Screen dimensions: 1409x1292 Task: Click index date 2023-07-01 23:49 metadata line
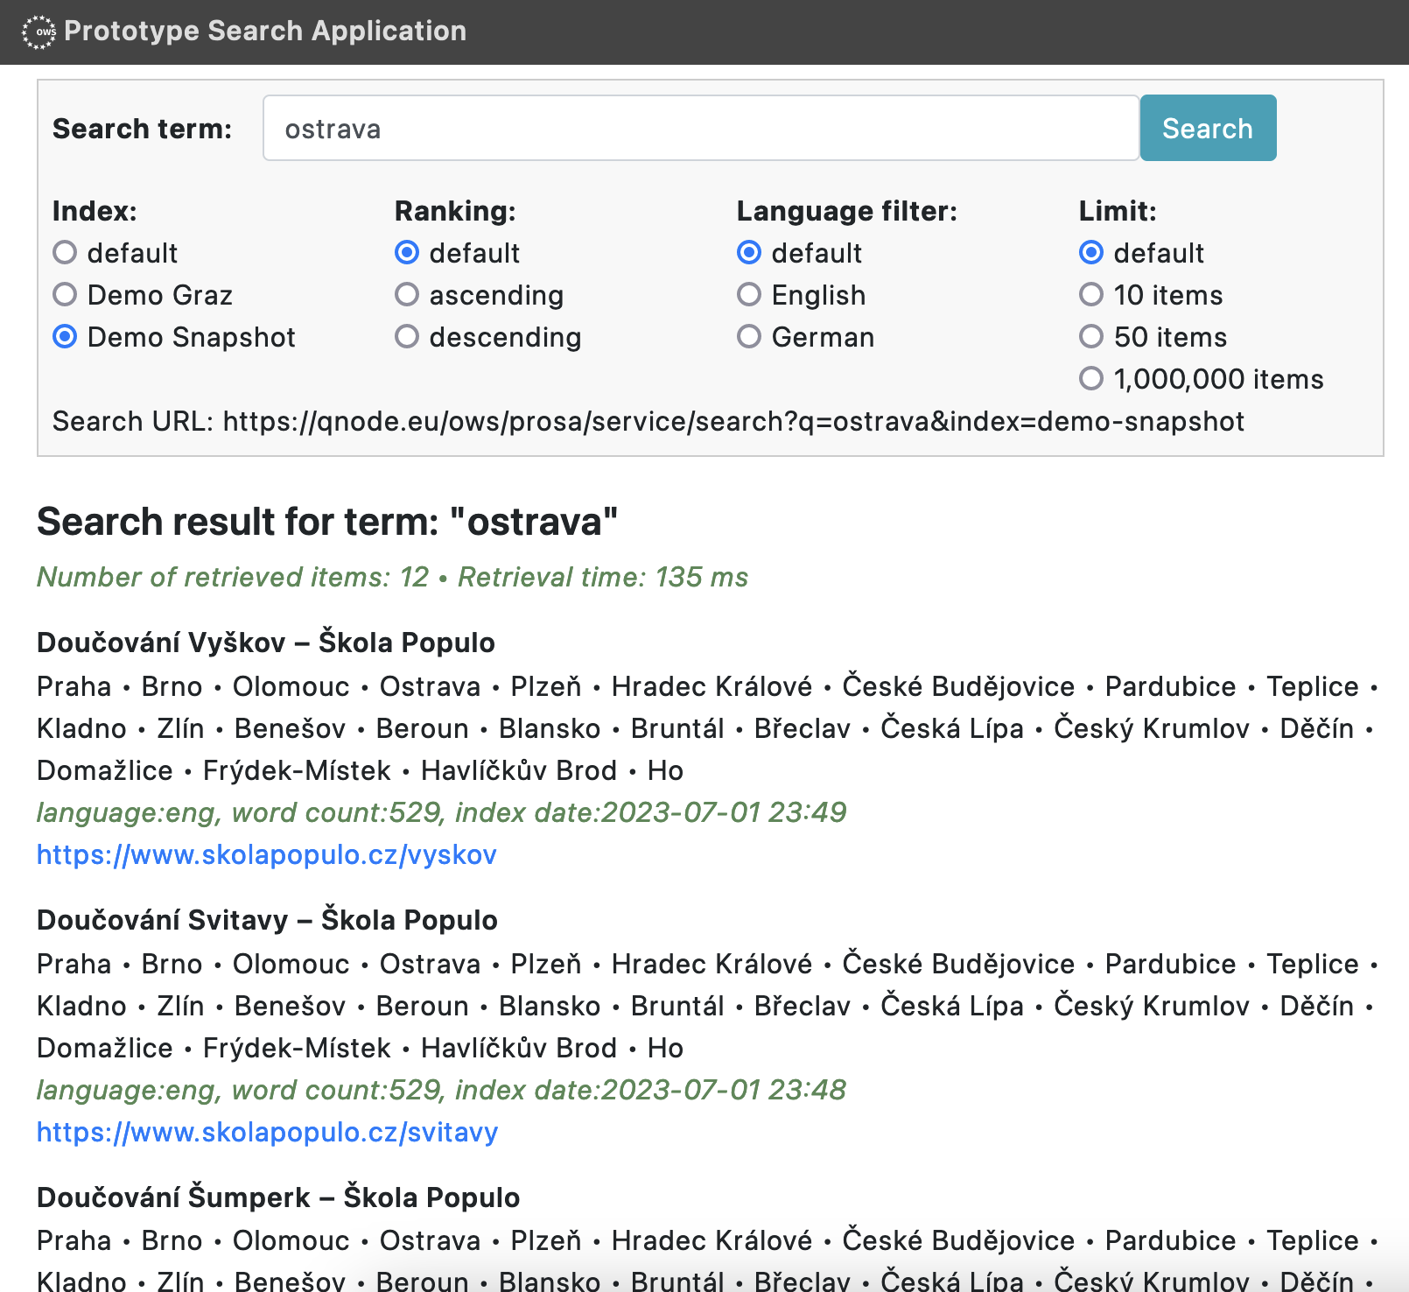click(x=442, y=812)
